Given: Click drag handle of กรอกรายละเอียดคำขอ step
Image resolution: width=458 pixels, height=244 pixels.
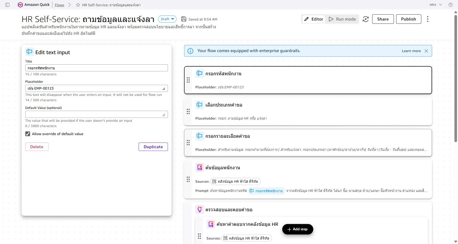Looking at the screenshot, I should 188,143.
